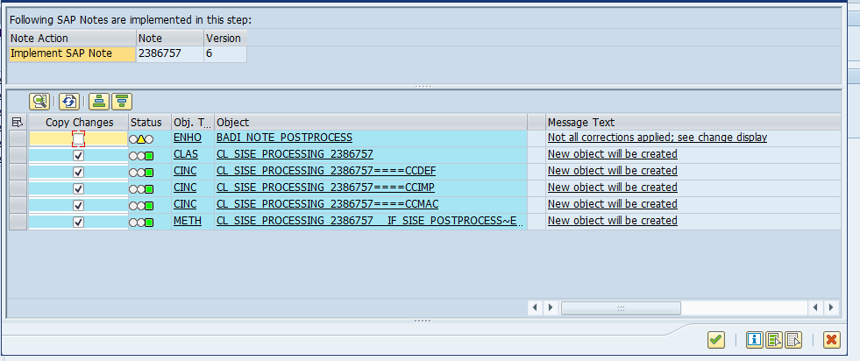Click the scroll-right arrow left of the scrollbar
This screenshot has height=361, width=860.
551,308
